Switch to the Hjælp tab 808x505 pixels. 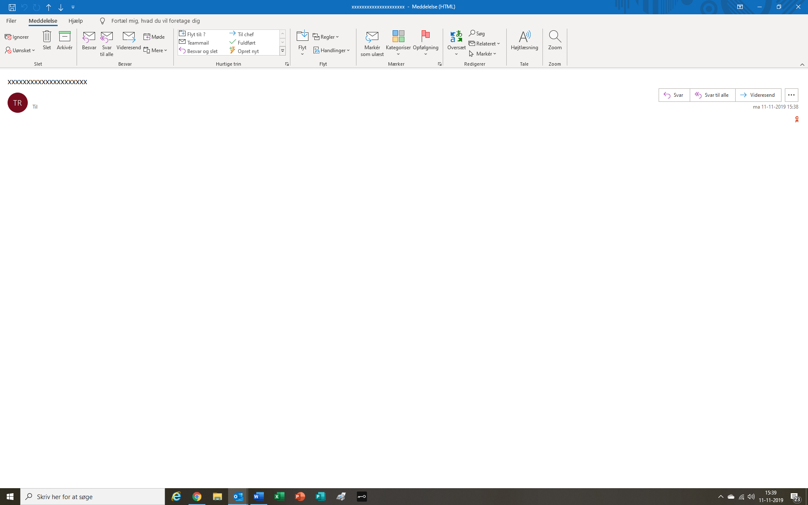pyautogui.click(x=76, y=21)
